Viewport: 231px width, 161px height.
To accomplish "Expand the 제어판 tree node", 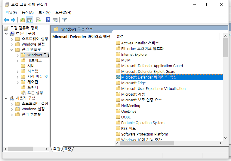I will coord(17,82).
